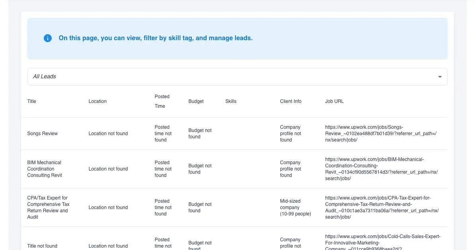
Task: Sort by the Title column header
Action: coord(31,101)
